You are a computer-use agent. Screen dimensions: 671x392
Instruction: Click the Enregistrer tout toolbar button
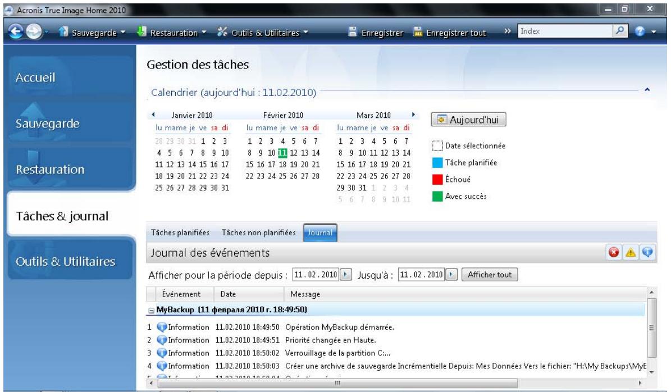point(449,32)
